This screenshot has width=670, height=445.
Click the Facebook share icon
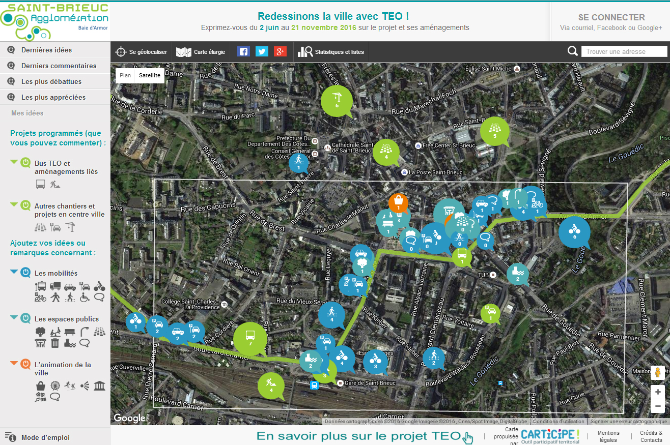tap(243, 51)
